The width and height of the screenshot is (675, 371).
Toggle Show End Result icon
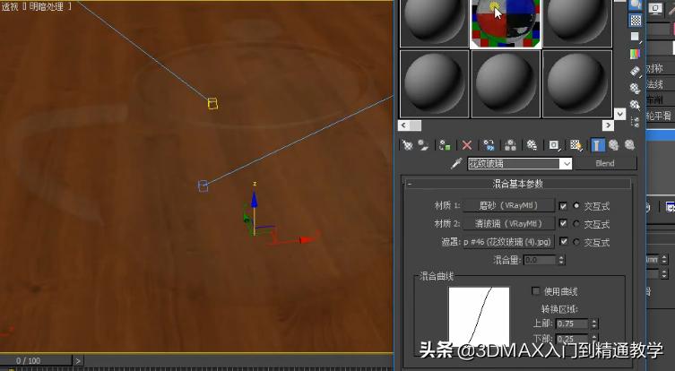[597, 145]
